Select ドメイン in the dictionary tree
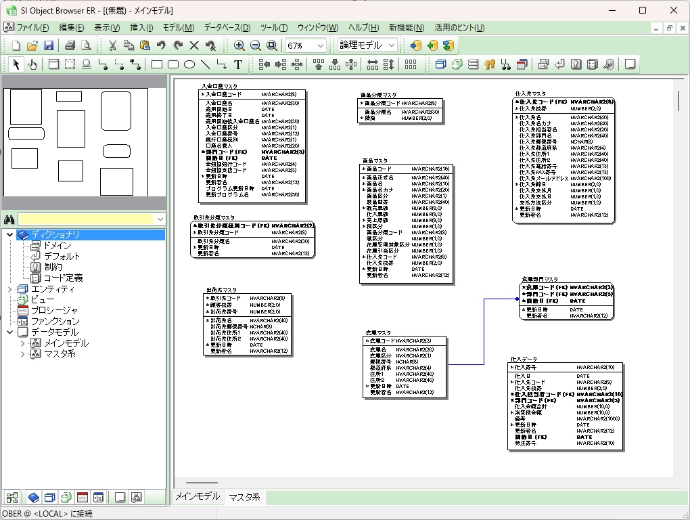This screenshot has width=690, height=520. (57, 246)
